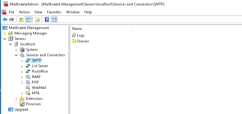
Task: Select the IMAP tree label
Action: pos(36,77)
